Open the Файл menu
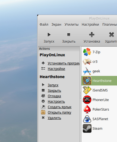Screen dimensions: 117x142 pos(44,25)
